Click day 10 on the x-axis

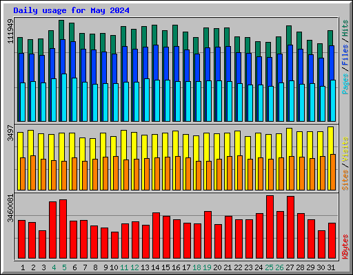[x=114, y=267]
